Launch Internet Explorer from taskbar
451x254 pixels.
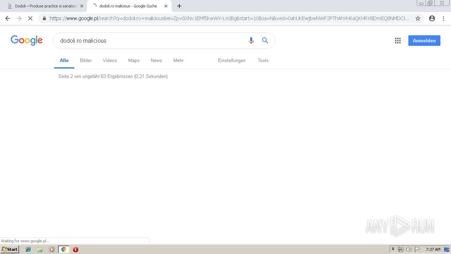[x=28, y=249]
